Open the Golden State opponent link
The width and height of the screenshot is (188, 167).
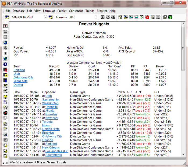(x=51, y=129)
